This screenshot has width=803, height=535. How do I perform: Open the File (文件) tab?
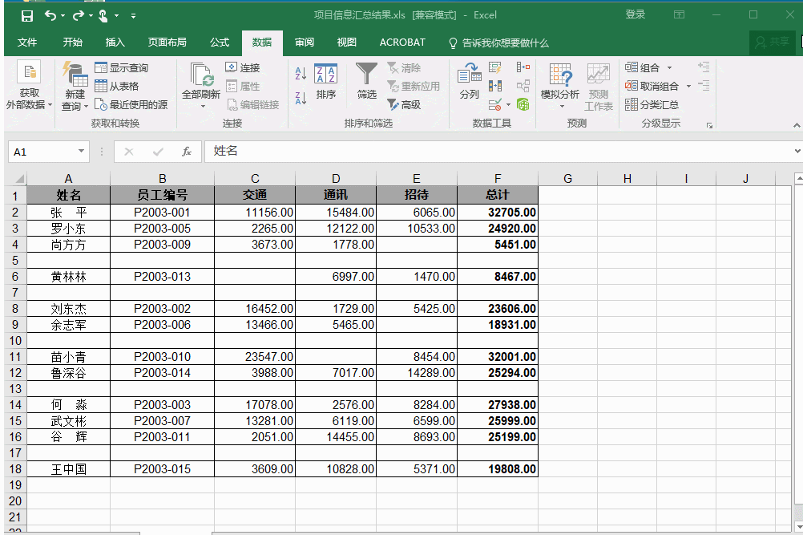click(26, 43)
